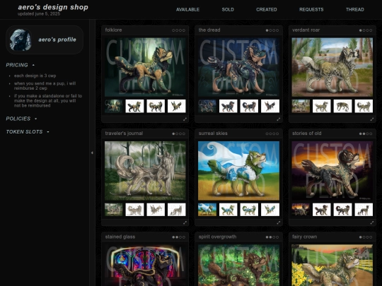Select third thumbnail under the dread
The width and height of the screenshot is (382, 286).
point(249,106)
